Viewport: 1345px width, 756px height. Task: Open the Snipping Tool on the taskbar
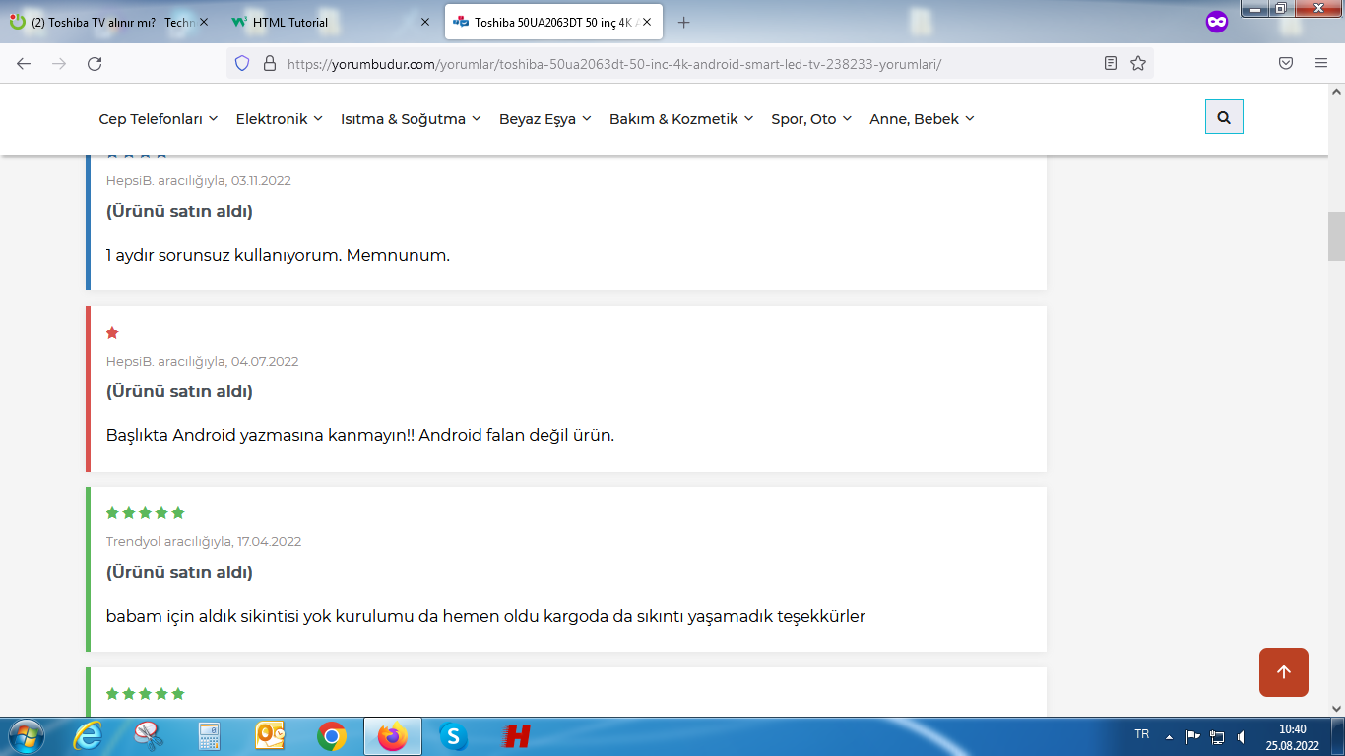pos(149,736)
